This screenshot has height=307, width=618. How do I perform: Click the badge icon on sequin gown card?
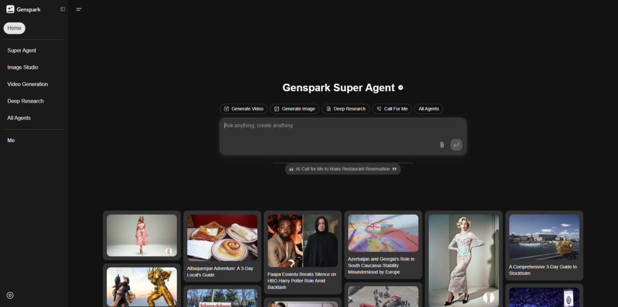point(489,297)
